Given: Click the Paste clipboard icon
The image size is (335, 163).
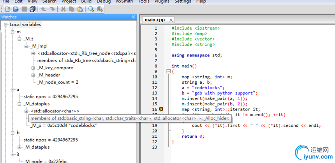Looking at the screenshot, I should coord(80,9).
